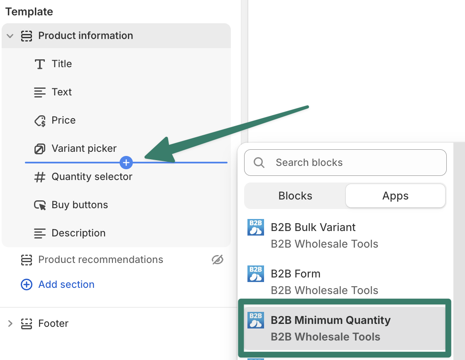Toggle visibility of Product recommendations

pyautogui.click(x=218, y=260)
